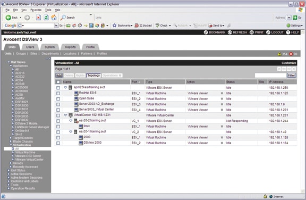
Task: Switch to the Users tab
Action: point(30,47)
